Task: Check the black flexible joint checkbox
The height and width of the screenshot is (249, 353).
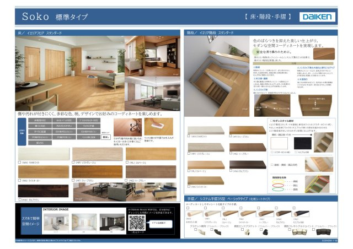Action: (313, 230)
